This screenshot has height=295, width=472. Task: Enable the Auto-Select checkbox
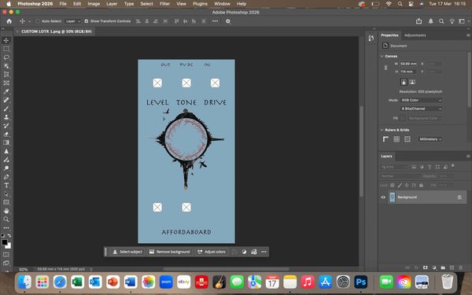tap(38, 21)
